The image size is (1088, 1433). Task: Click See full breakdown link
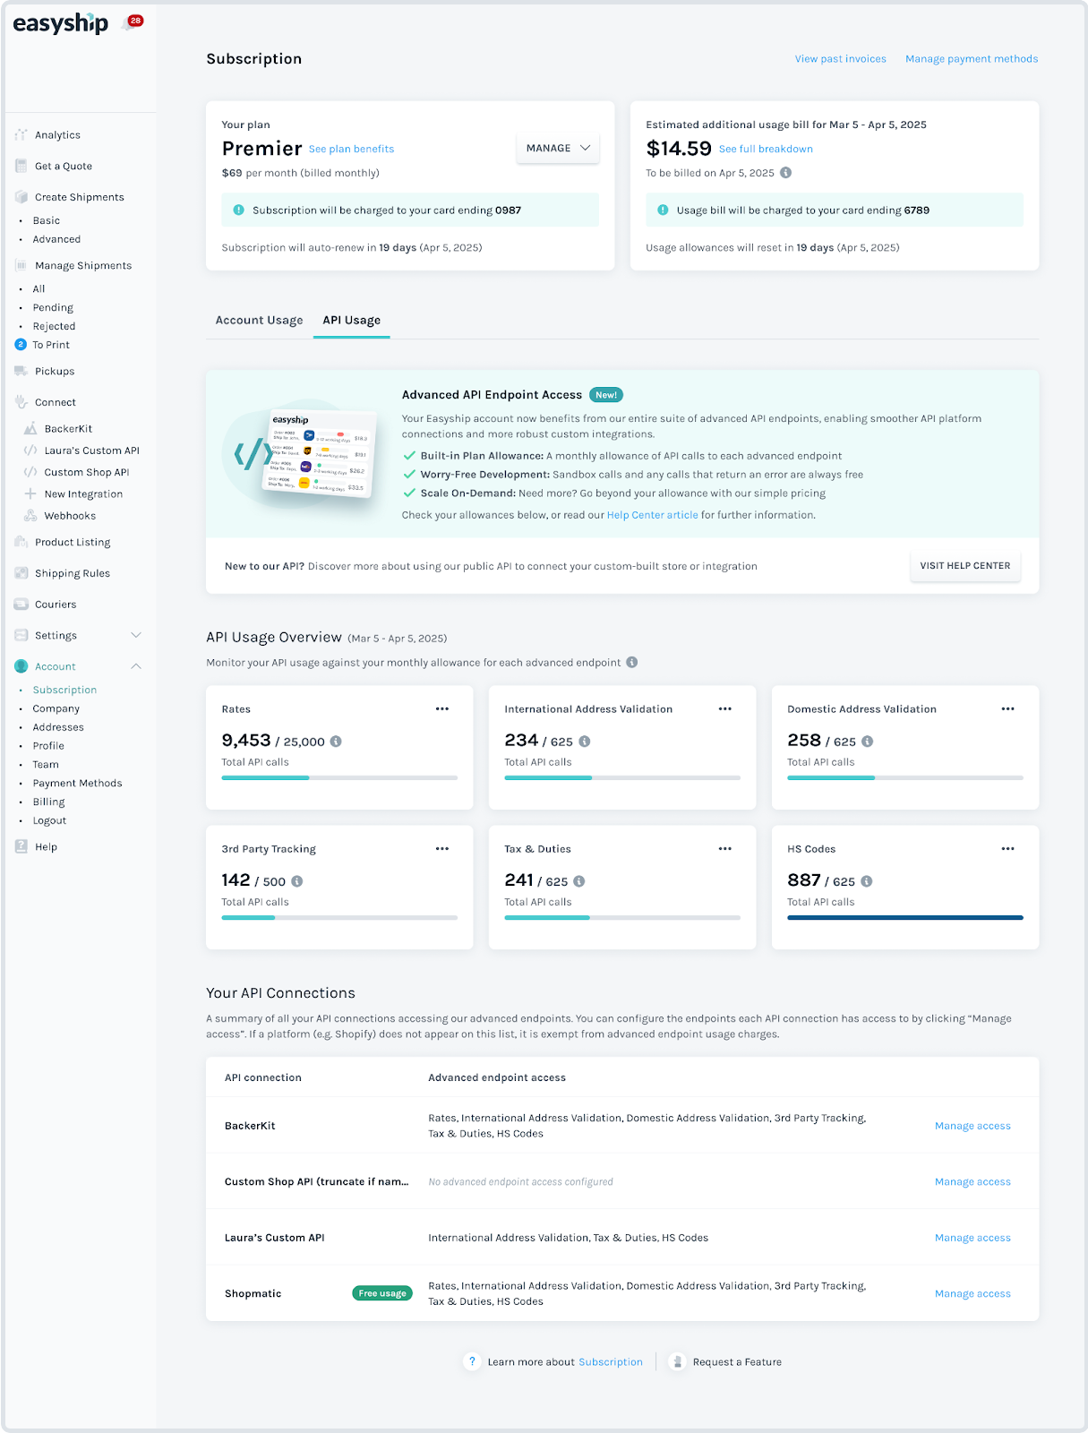[766, 150]
